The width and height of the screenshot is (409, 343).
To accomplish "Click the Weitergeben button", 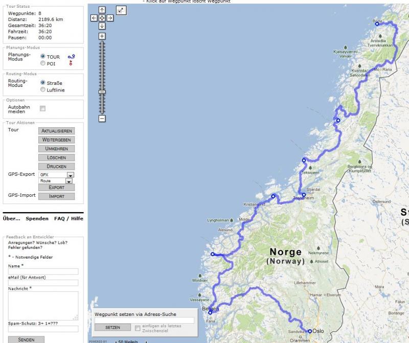I will [56, 140].
